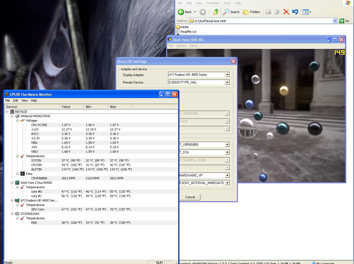Click the Max column header
This screenshot has height=264, width=354.
120,107
